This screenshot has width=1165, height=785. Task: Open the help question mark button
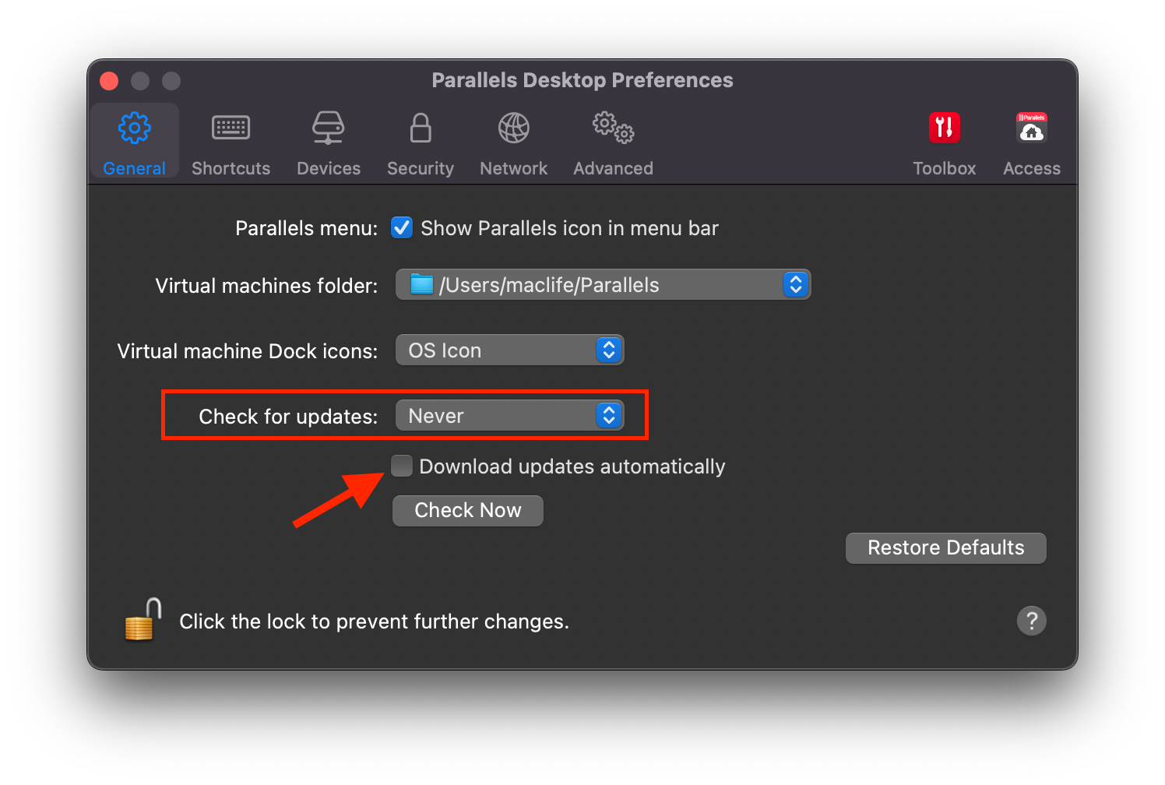coord(1032,621)
